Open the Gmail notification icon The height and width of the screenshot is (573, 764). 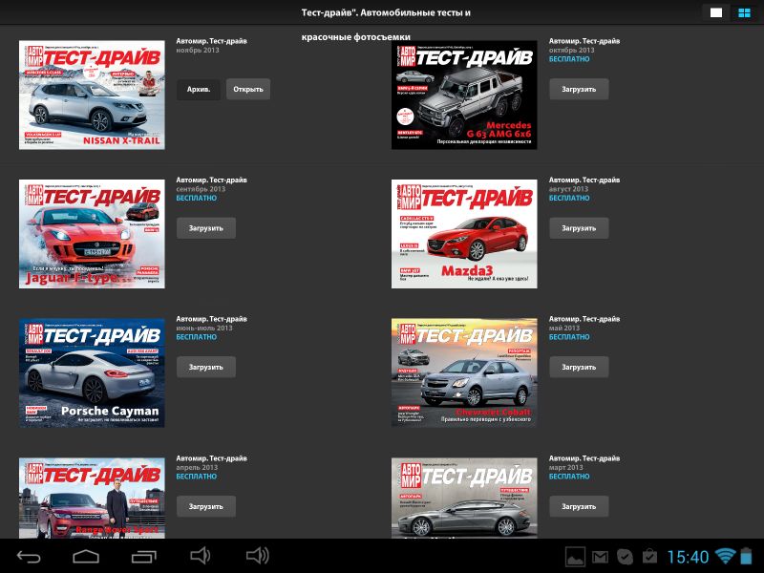(600, 556)
